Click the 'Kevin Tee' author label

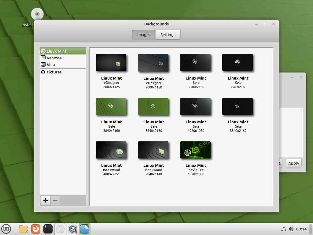196,170
